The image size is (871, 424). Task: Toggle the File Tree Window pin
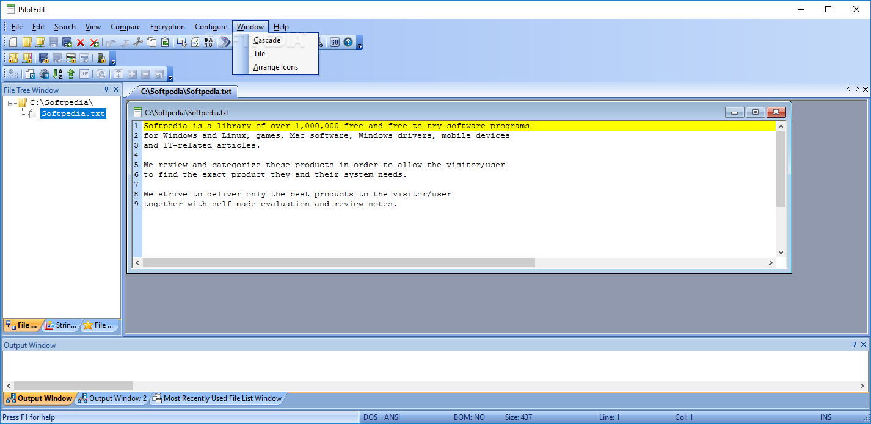pyautogui.click(x=107, y=90)
